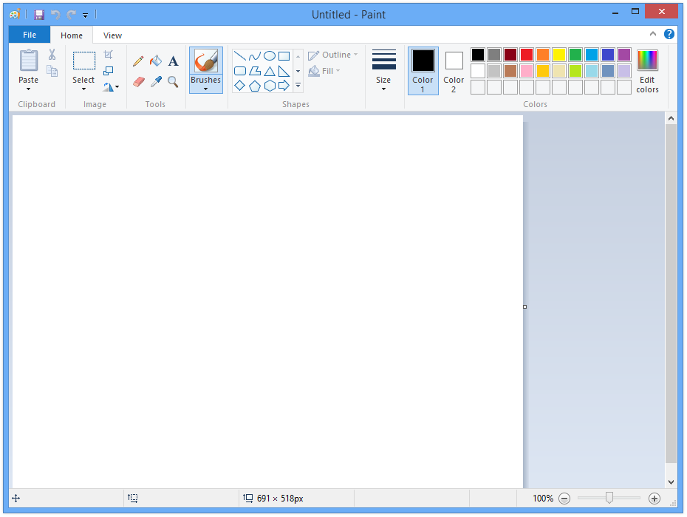Pick the Fill with color bucket tool
The image size is (687, 517).
(156, 61)
